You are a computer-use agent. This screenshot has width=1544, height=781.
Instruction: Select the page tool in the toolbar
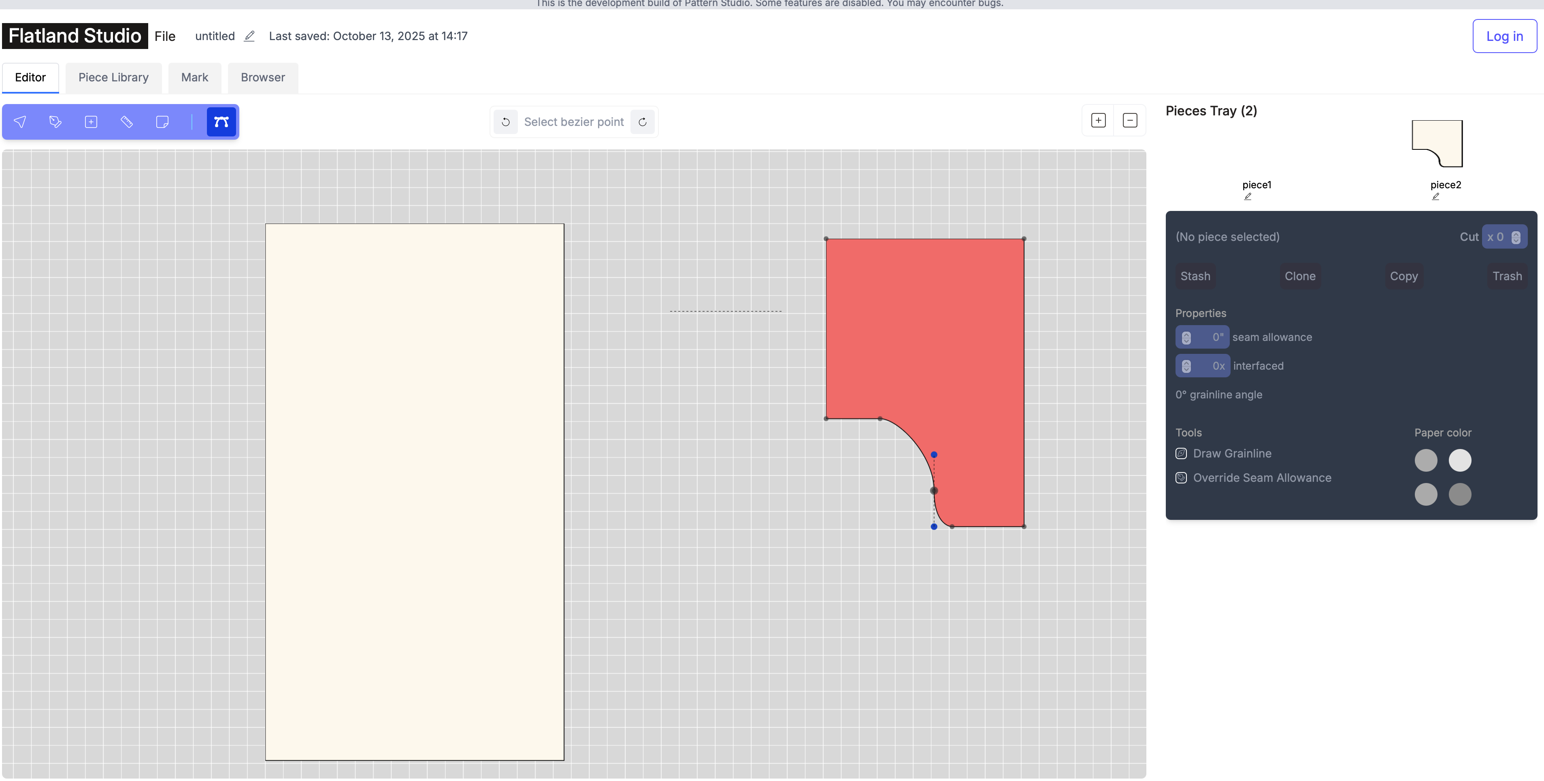pyautogui.click(x=162, y=122)
